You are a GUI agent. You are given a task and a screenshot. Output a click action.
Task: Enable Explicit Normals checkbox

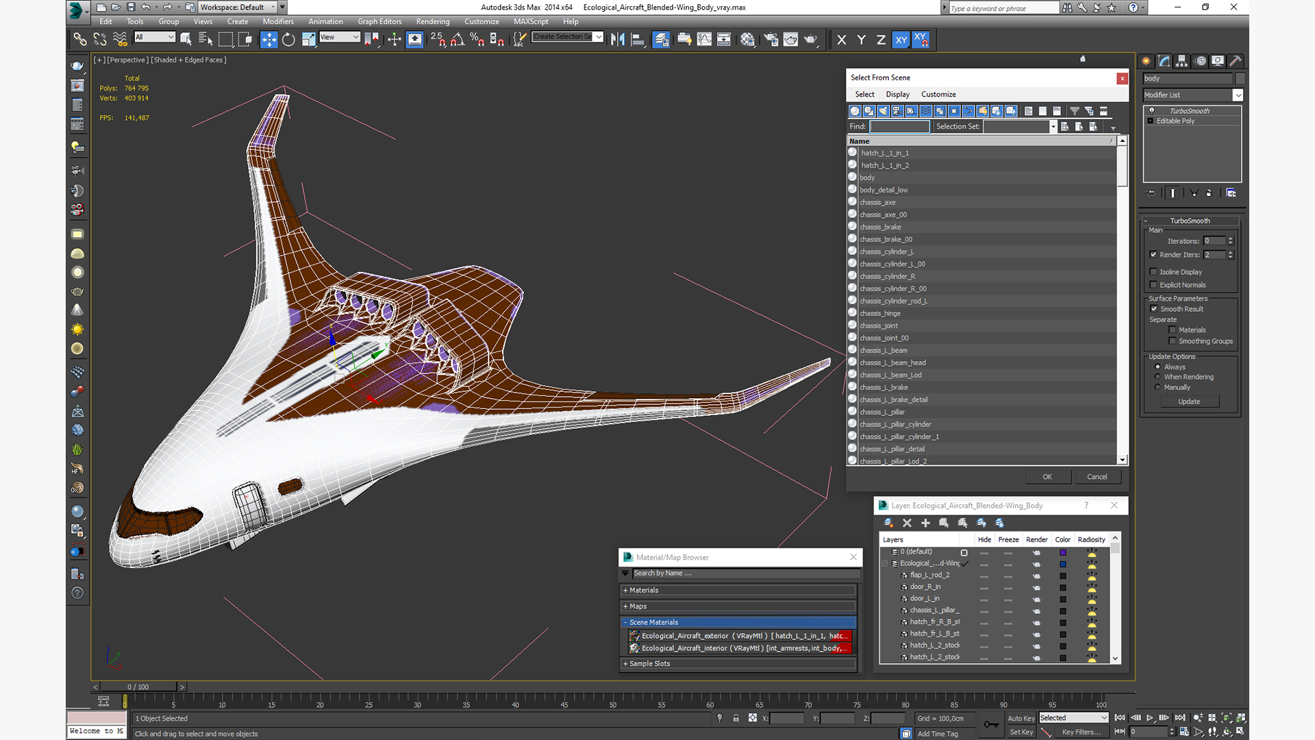tap(1153, 285)
